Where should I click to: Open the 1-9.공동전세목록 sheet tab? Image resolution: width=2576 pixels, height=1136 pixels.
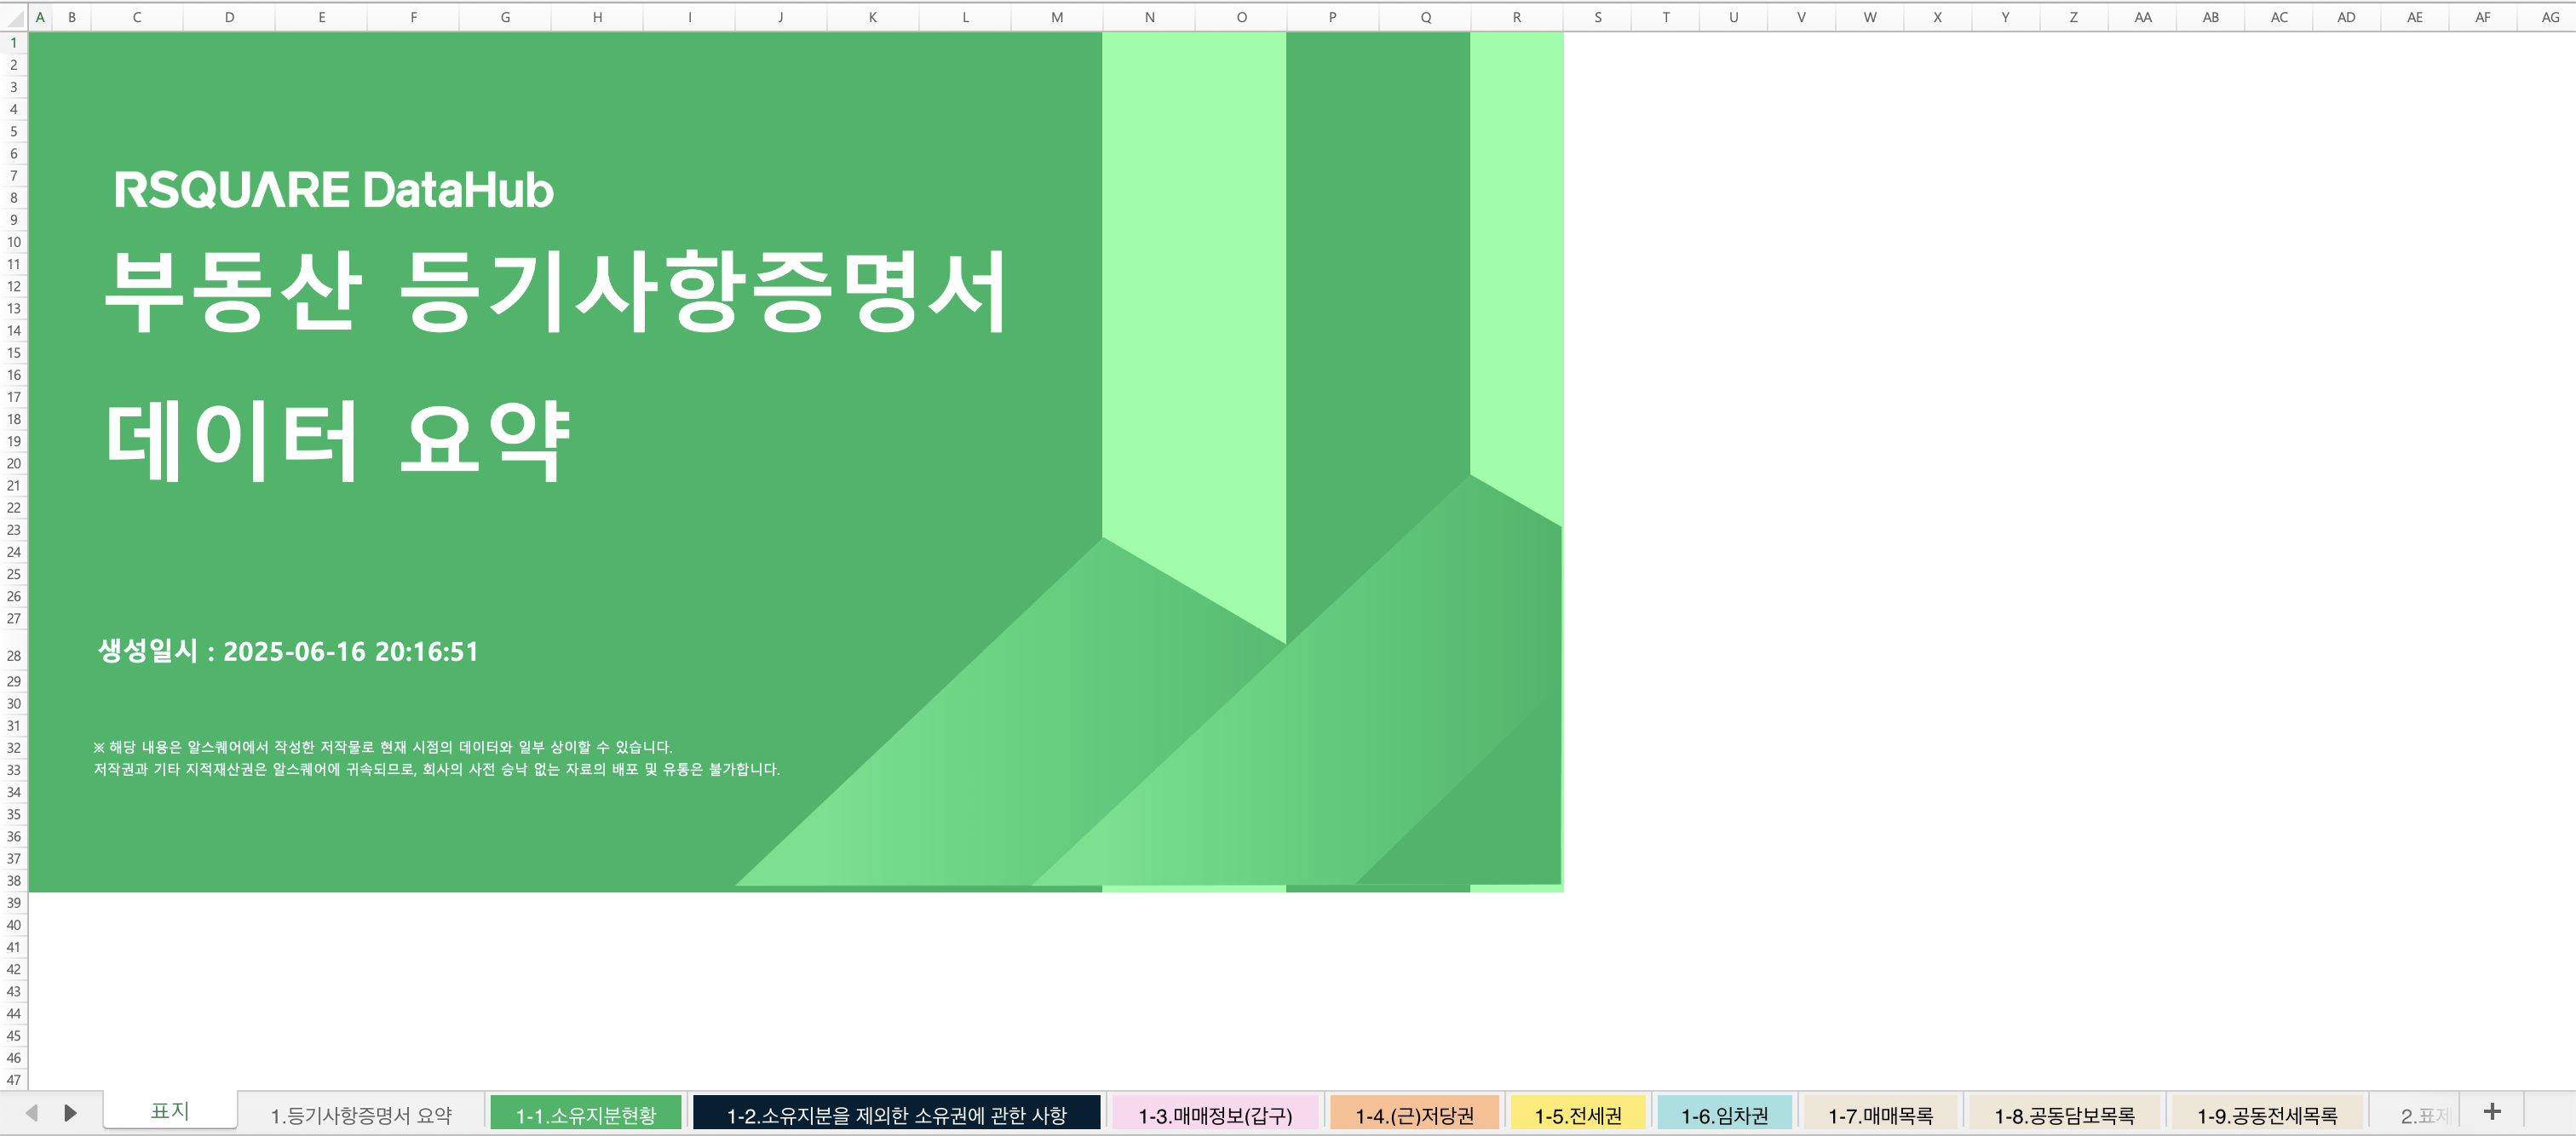(x=2266, y=1114)
